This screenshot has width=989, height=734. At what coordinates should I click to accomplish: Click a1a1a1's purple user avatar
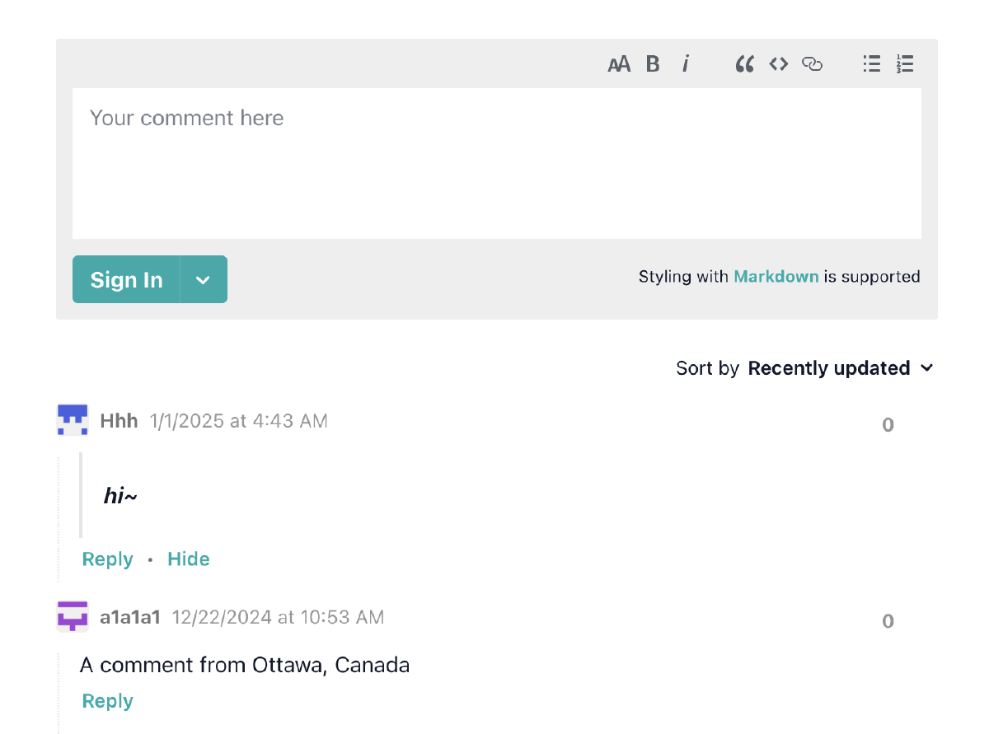[73, 616]
